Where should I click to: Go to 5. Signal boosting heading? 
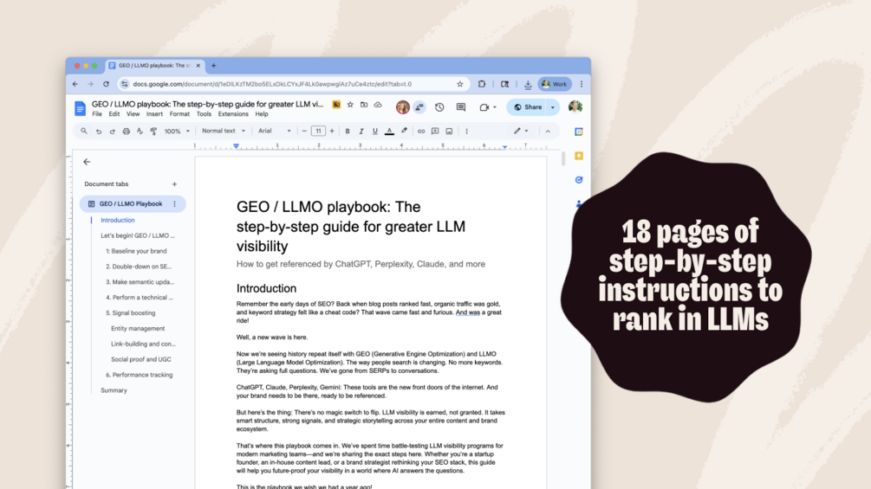[131, 313]
